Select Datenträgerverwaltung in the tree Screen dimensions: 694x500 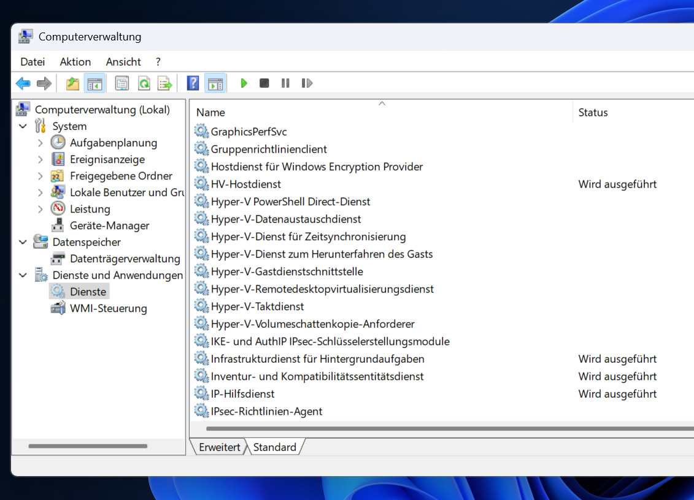tap(125, 259)
